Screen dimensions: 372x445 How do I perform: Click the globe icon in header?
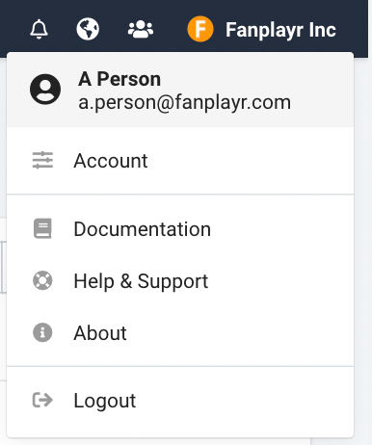88,29
